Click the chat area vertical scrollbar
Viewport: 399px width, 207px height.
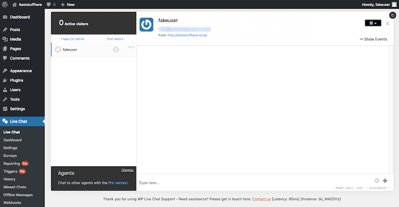coord(391,109)
